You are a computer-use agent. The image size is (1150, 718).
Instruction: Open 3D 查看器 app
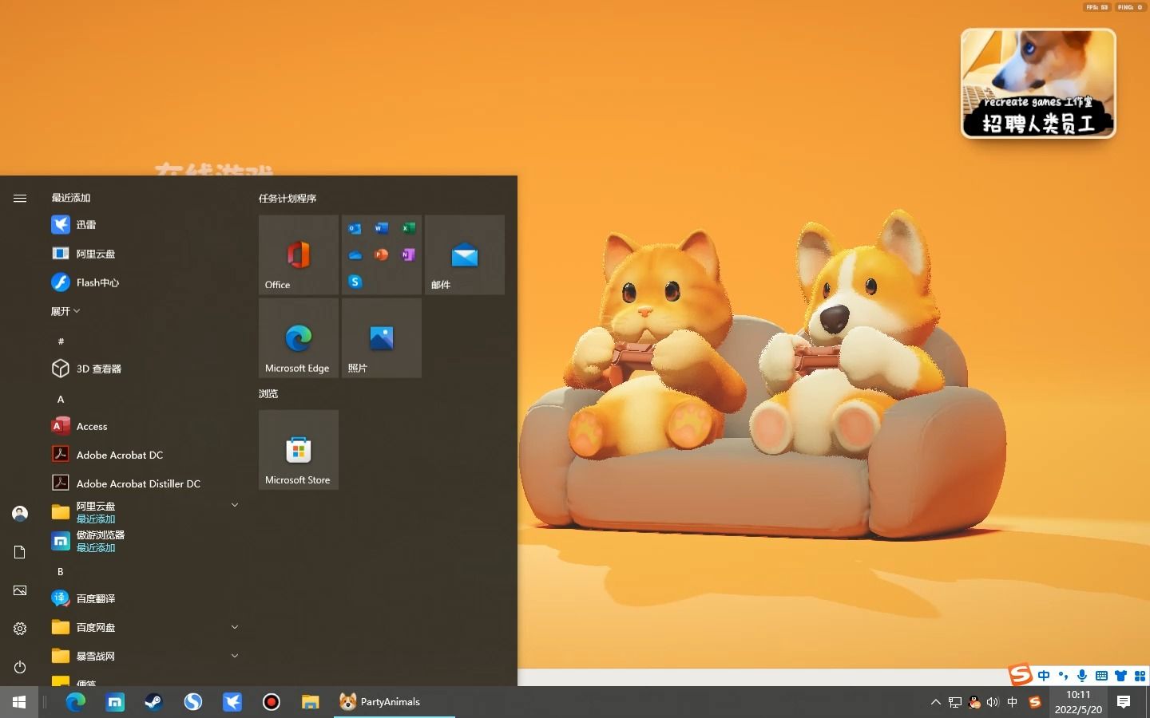coord(145,369)
